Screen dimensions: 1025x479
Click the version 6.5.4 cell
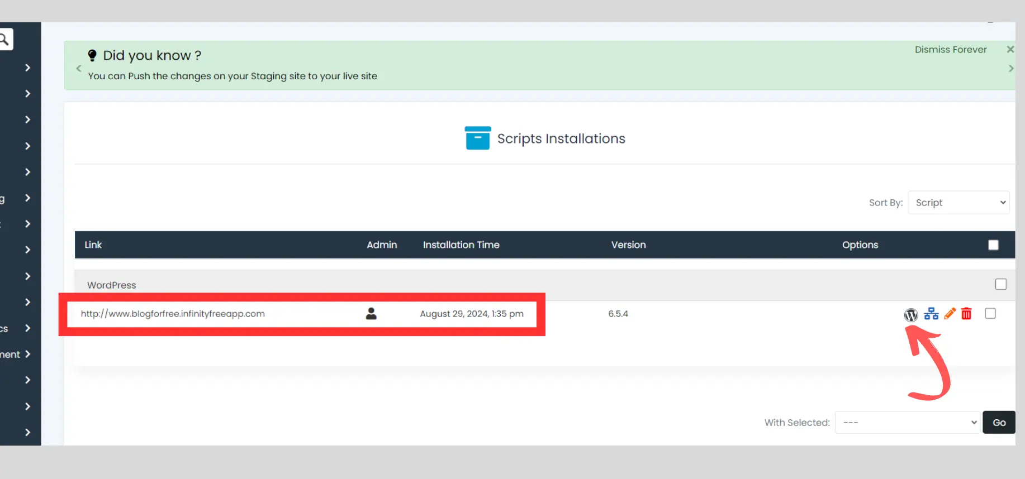(618, 314)
